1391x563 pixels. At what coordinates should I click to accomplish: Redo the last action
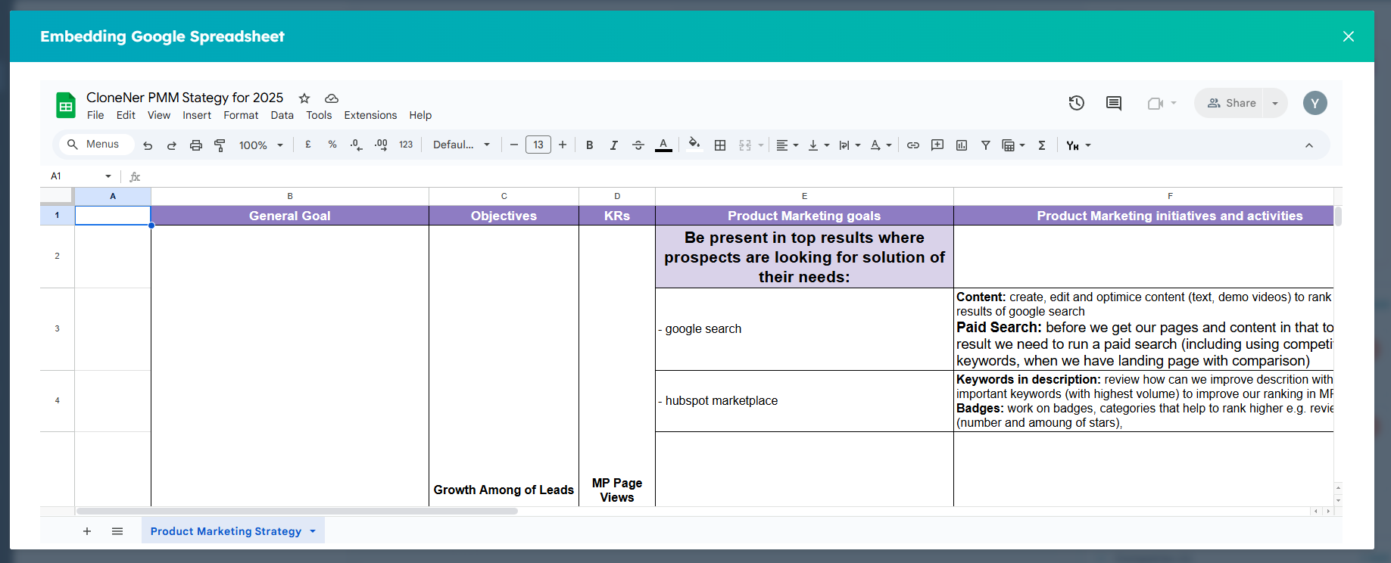pyautogui.click(x=172, y=145)
